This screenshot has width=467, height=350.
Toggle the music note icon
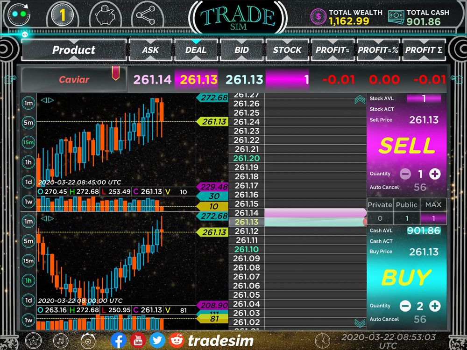(x=60, y=340)
